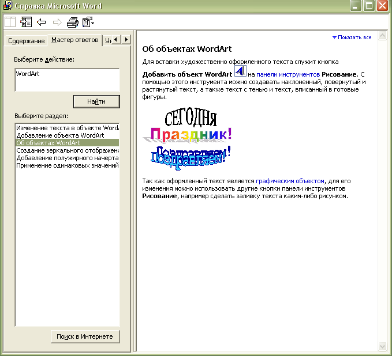This screenshot has width=392, height=356.
Task: Open the графическим объектом link
Action: click(x=290, y=181)
